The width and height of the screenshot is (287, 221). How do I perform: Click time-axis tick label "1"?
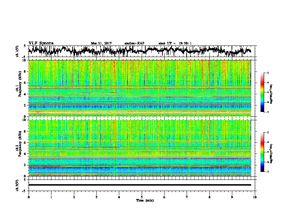coord(51,197)
